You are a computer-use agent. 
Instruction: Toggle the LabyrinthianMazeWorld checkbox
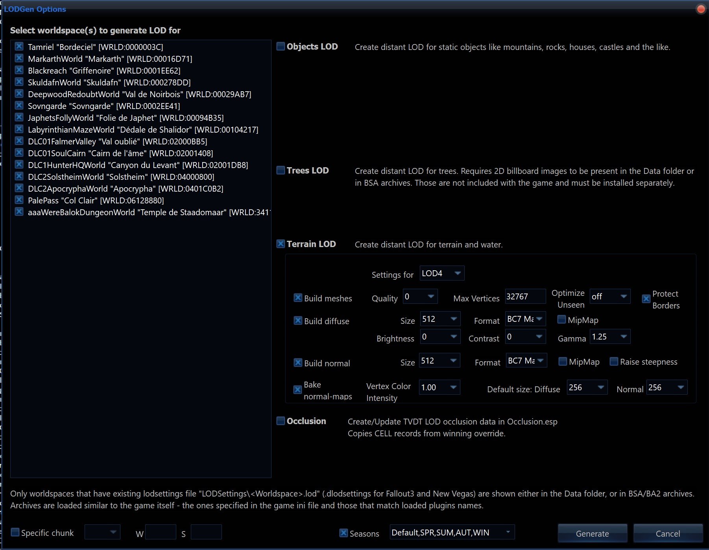point(19,129)
